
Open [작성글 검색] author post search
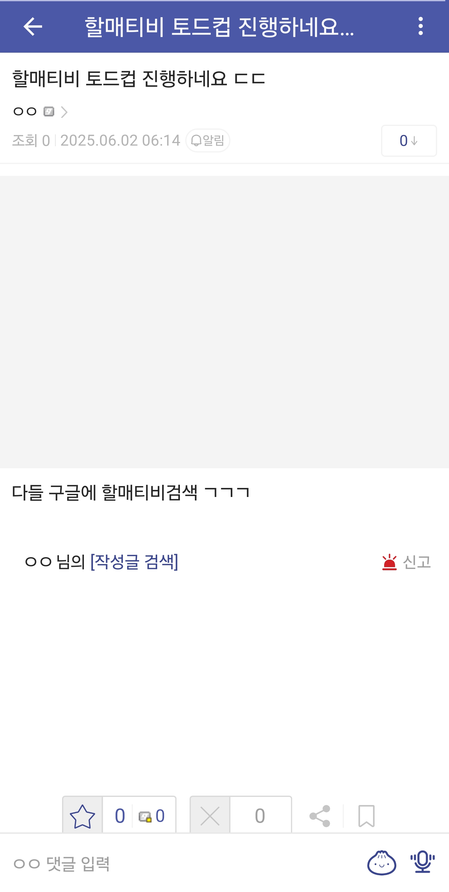pyautogui.click(x=134, y=561)
